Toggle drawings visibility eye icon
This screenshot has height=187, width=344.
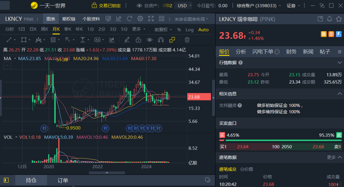pyautogui.click(x=150, y=40)
